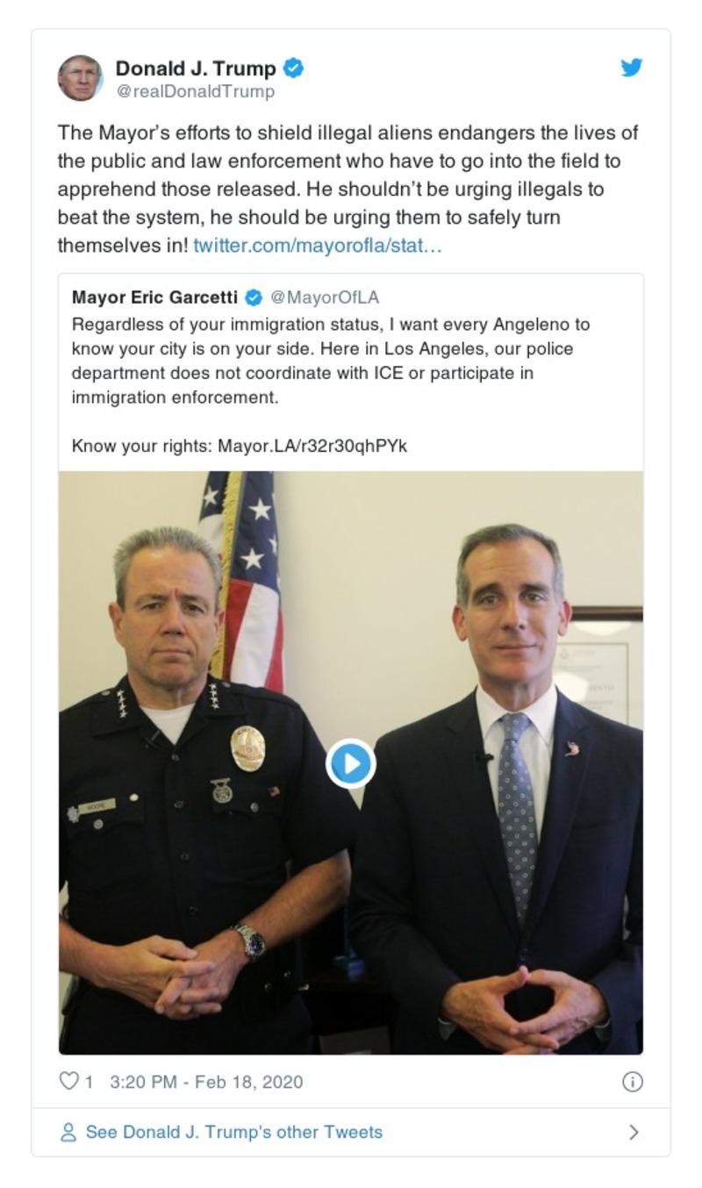Click the like count number beside the heart
Screen dimensions: 702x1188
tap(89, 1082)
